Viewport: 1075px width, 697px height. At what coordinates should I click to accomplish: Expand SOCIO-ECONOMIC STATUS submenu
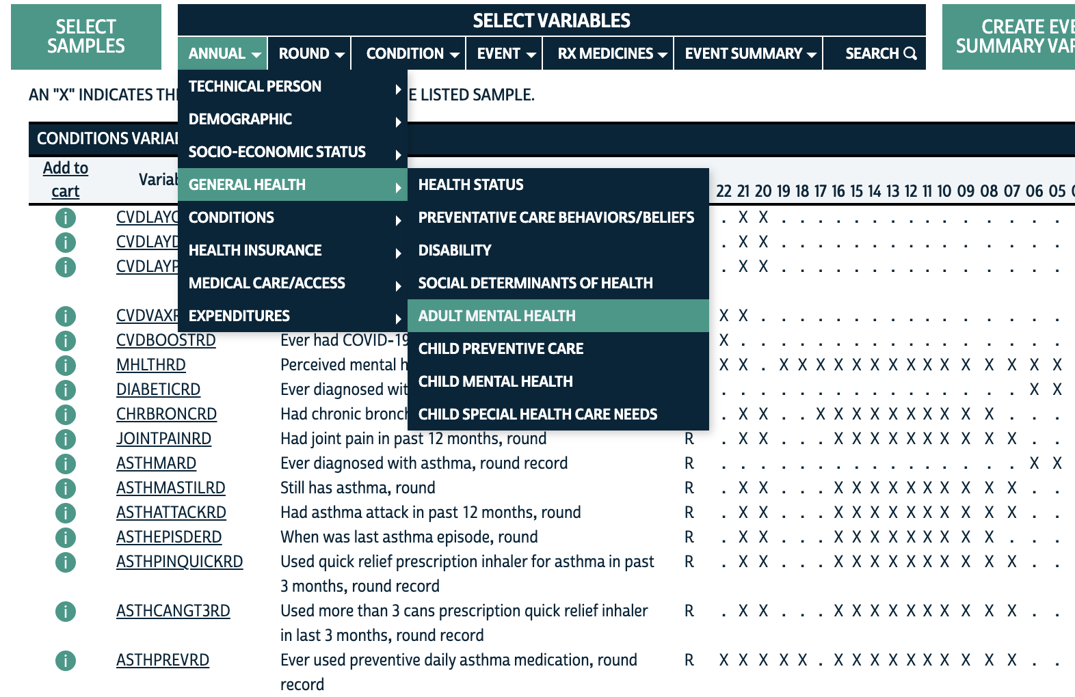[x=293, y=152]
